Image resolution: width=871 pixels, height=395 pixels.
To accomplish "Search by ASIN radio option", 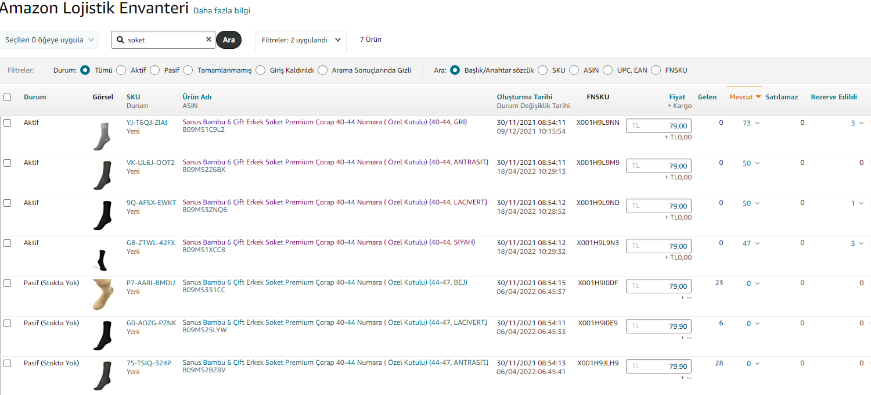I will (574, 70).
